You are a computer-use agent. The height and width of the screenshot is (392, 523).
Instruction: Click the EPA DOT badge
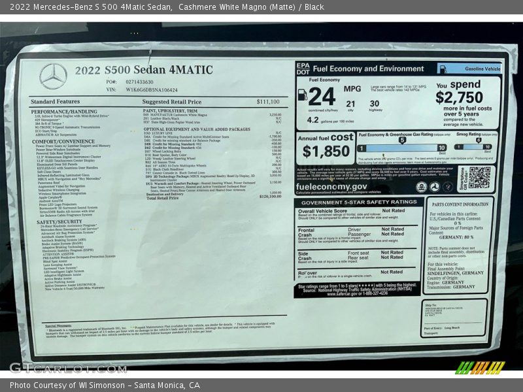[303, 69]
